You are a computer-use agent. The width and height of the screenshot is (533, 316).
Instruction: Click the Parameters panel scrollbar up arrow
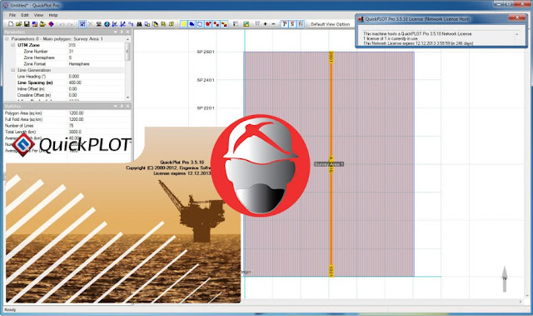[127, 39]
